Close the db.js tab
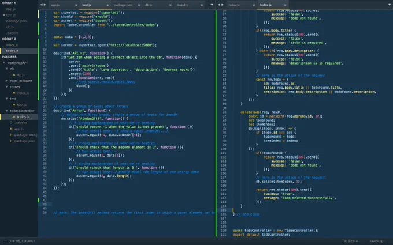 point(170,5)
